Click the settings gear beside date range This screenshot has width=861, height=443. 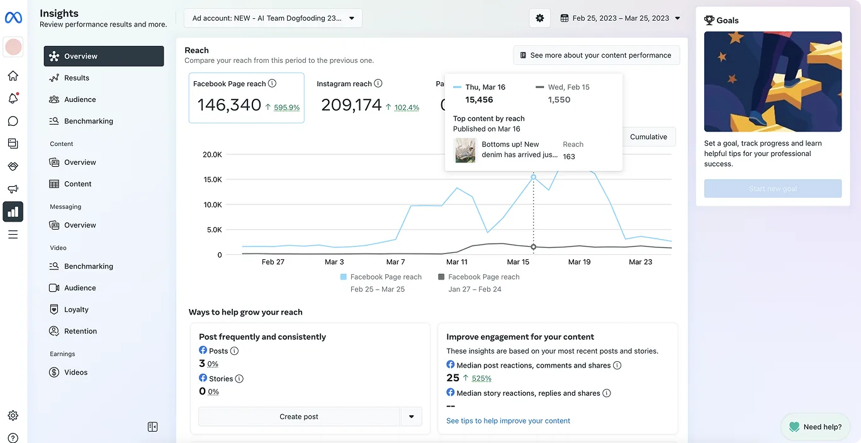point(539,18)
